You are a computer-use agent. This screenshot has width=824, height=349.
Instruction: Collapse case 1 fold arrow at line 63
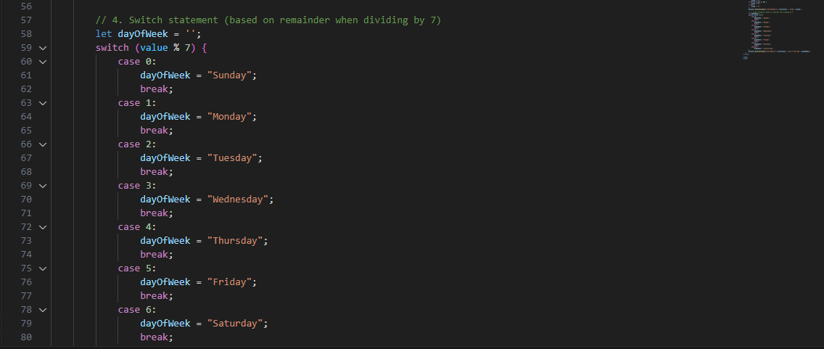tap(43, 103)
